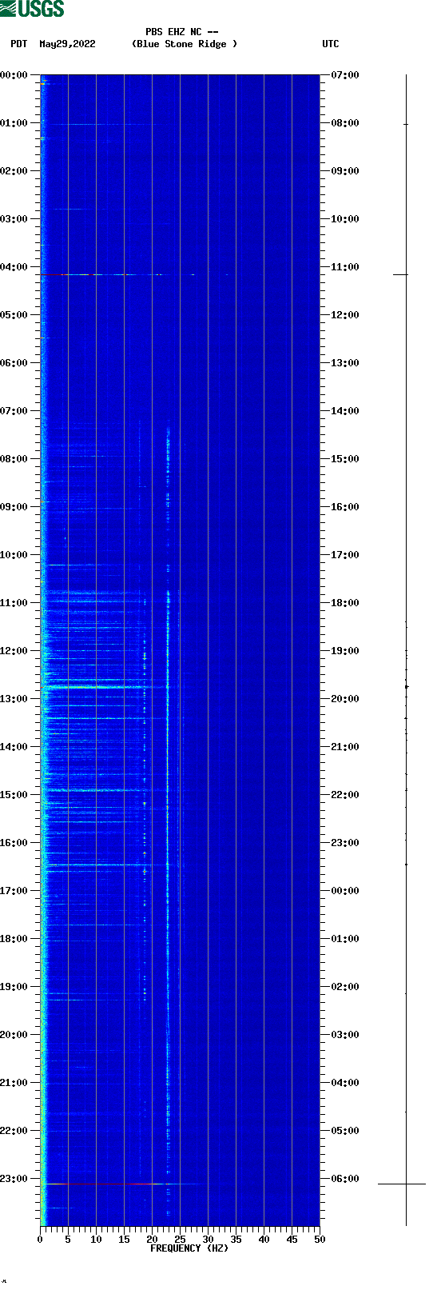441x1290 pixels.
Task: Click the 20 Hz frequency tick label
Action: 152,1240
